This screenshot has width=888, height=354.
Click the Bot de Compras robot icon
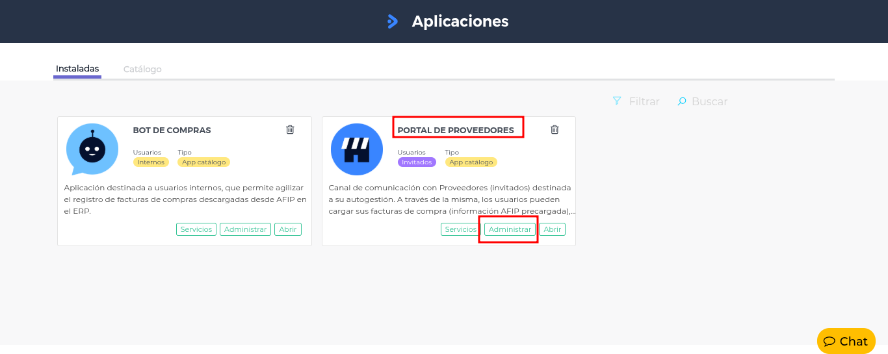coord(92,149)
